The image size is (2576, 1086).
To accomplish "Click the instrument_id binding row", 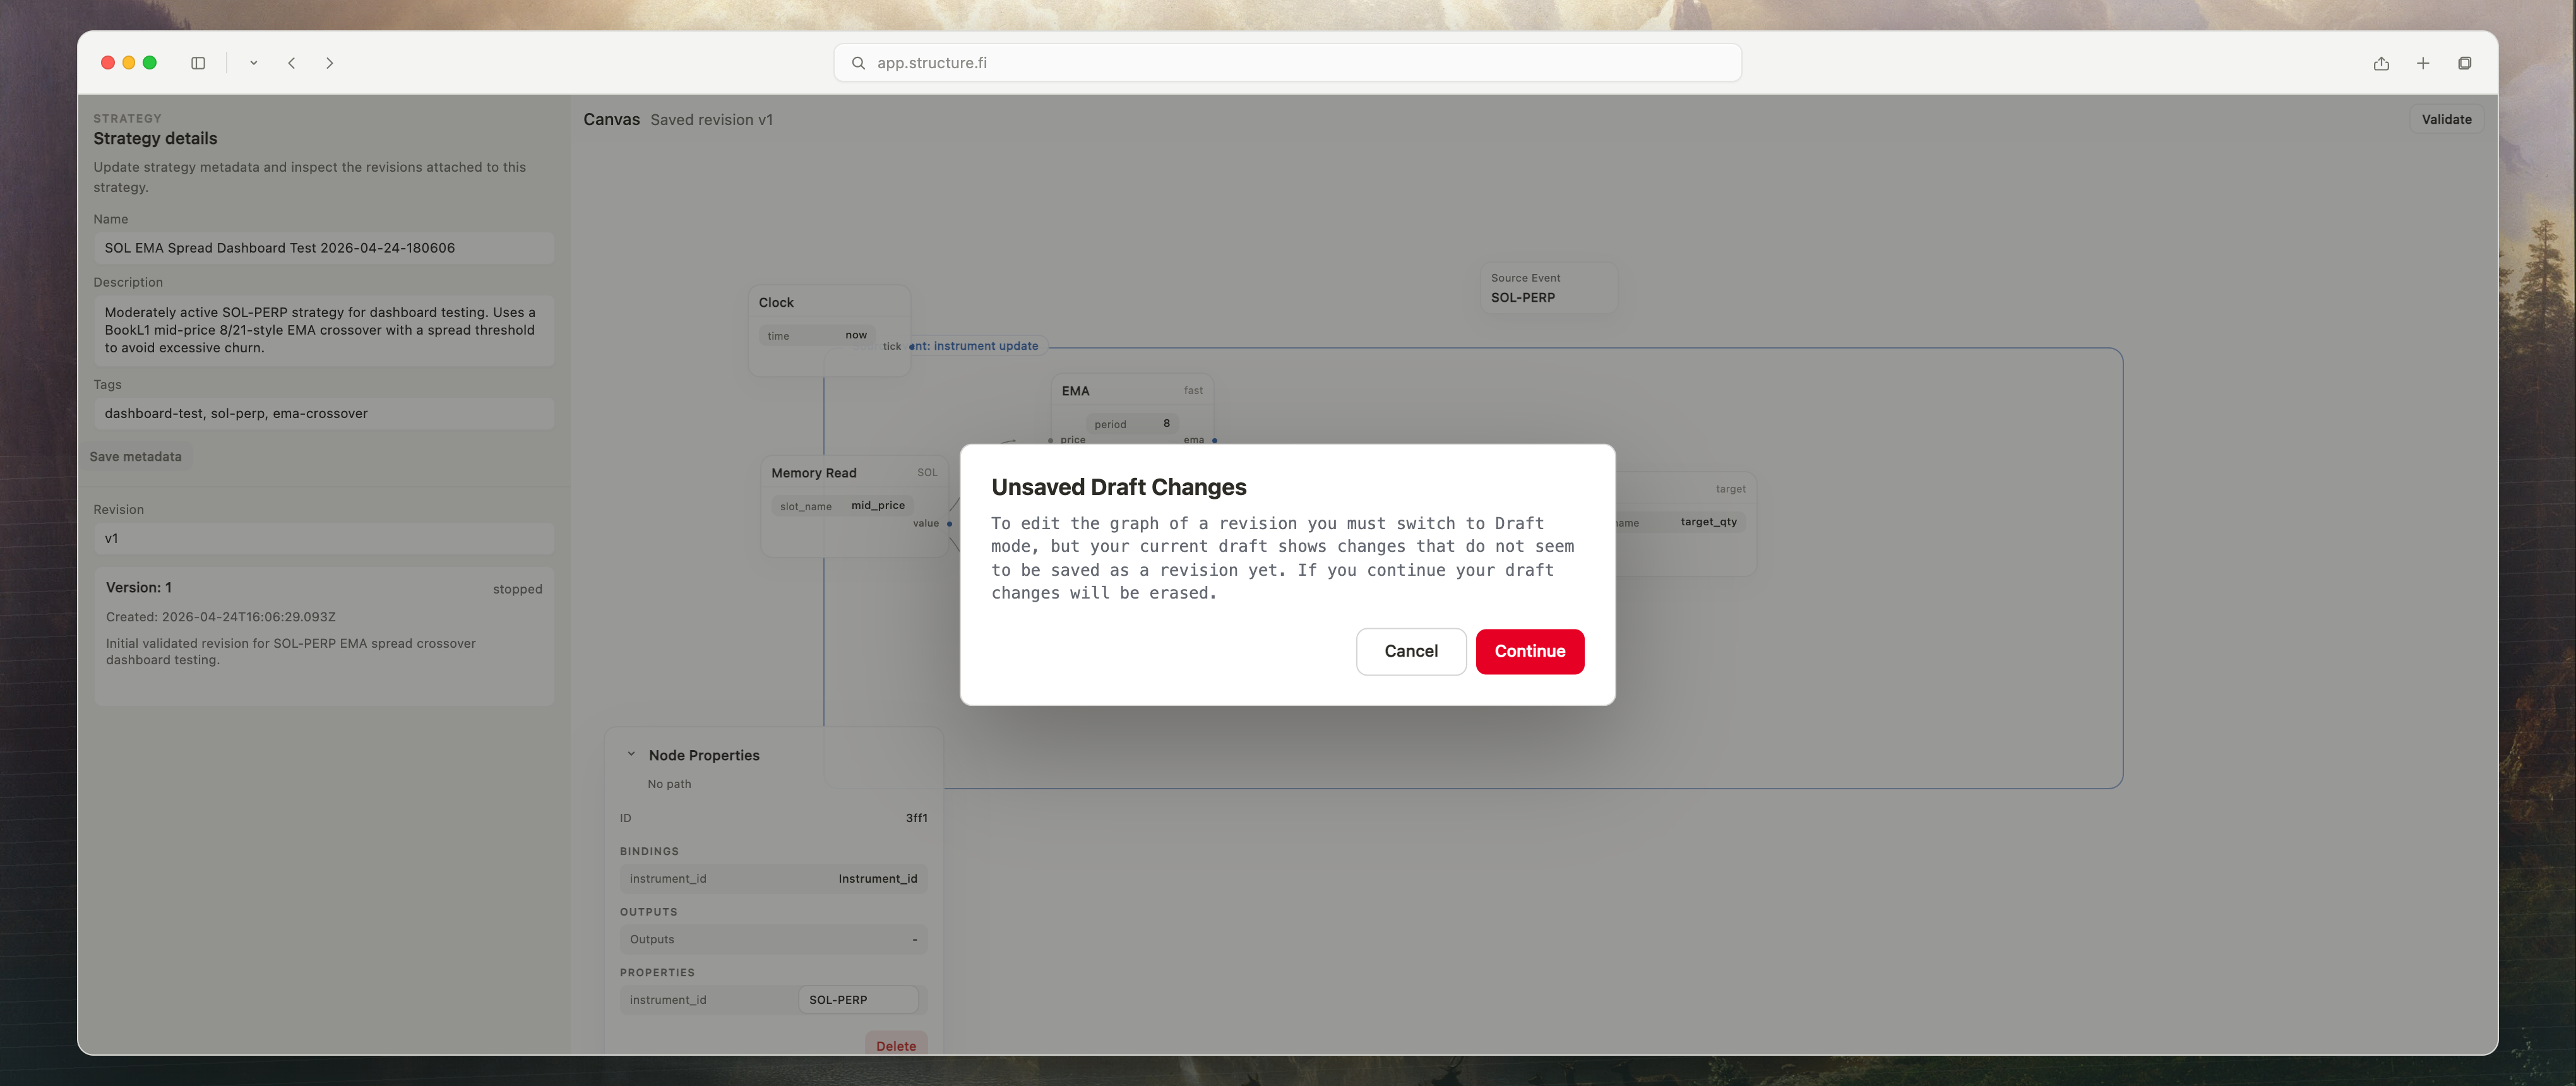I will point(773,878).
